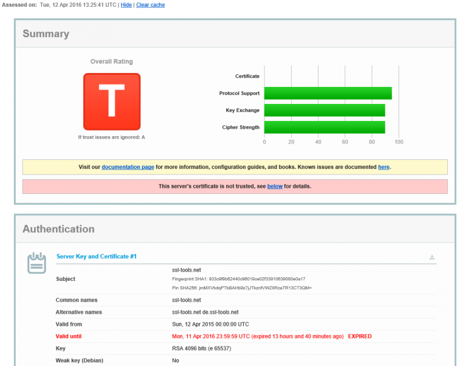Open the known issues 'here' link
Screen dimensions: 468x366
pos(384,167)
